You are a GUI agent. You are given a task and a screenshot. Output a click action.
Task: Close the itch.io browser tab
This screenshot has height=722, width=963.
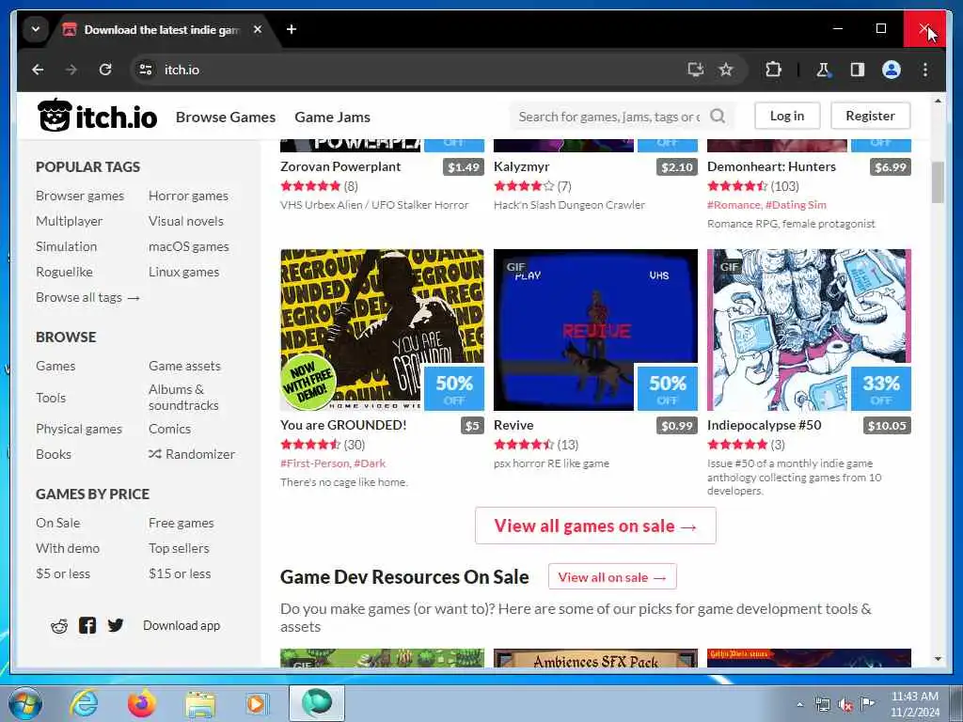[x=258, y=29]
